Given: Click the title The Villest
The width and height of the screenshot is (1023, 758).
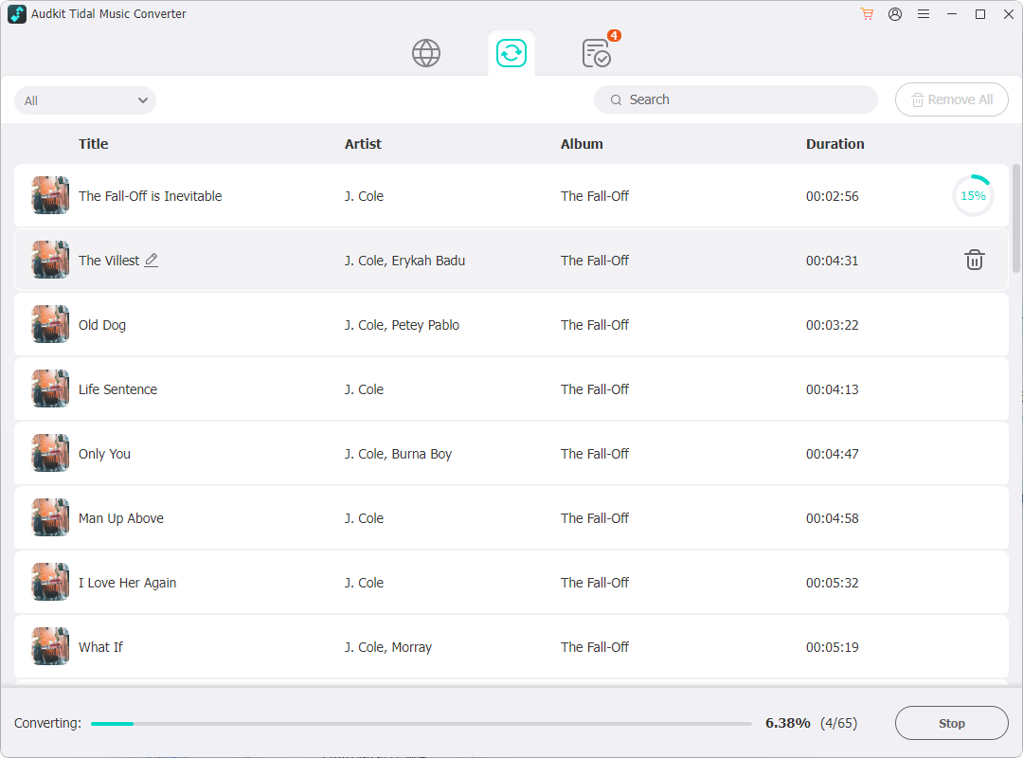Looking at the screenshot, I should click(109, 261).
